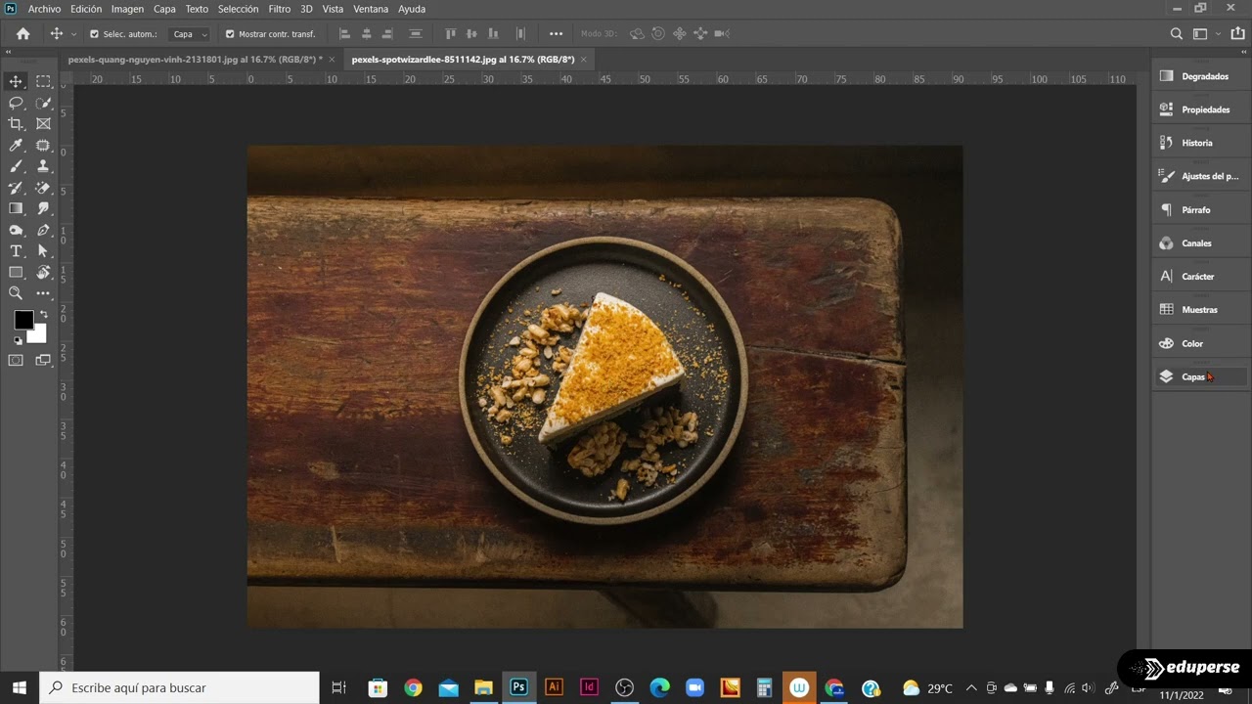This screenshot has height=704, width=1252.
Task: Select the Move tool
Action: (16, 81)
